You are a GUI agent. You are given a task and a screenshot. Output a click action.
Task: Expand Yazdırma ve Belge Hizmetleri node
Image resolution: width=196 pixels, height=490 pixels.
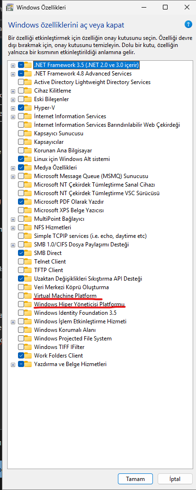(x=13, y=364)
